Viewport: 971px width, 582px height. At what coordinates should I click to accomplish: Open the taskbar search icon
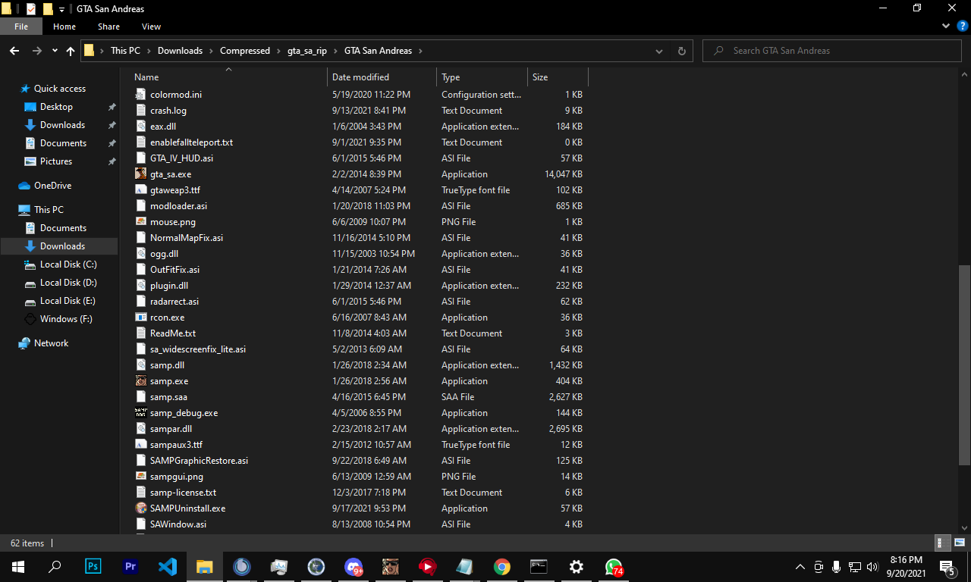pos(55,566)
